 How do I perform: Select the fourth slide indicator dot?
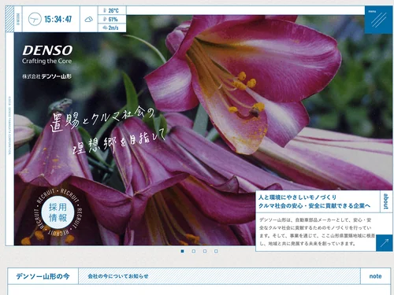tap(216, 251)
